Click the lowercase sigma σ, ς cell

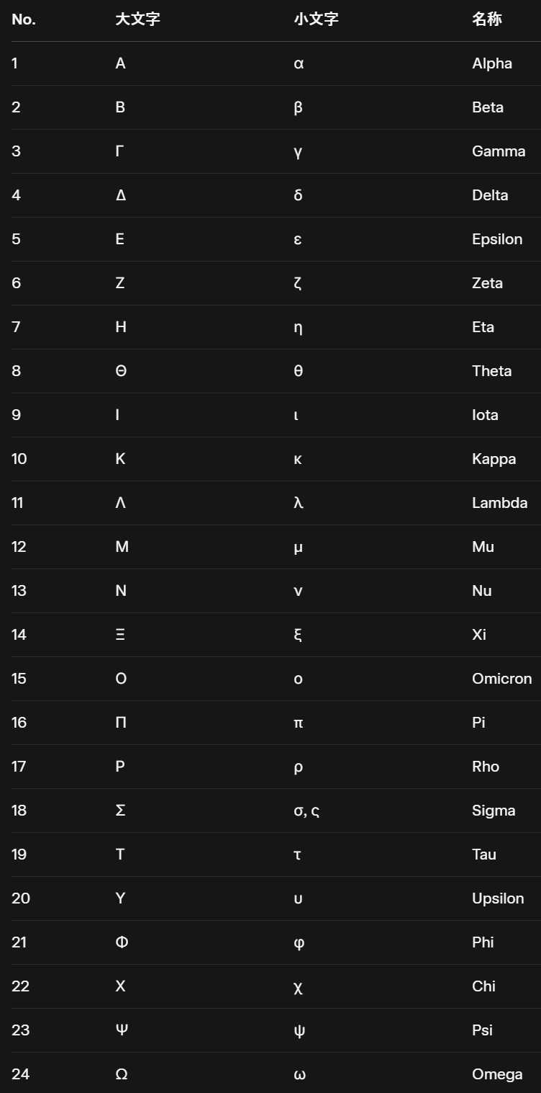[x=306, y=811]
